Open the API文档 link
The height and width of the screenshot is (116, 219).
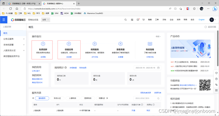(95, 57)
